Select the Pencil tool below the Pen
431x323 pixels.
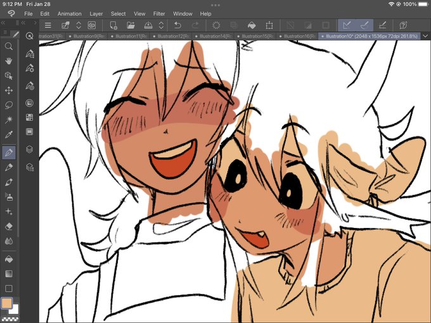pos(9,167)
